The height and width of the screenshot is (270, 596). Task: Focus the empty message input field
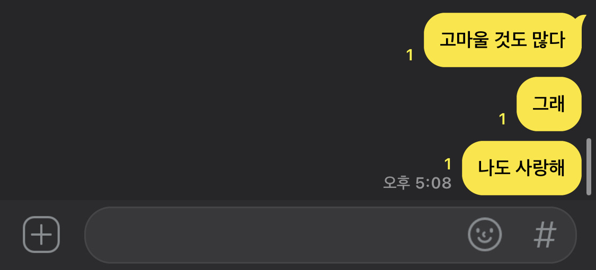click(275, 235)
